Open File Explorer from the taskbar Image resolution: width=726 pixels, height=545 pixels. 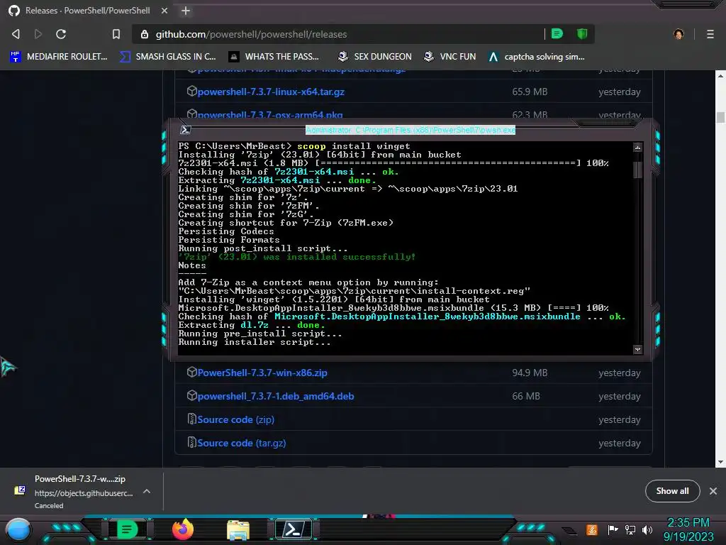tap(238, 530)
